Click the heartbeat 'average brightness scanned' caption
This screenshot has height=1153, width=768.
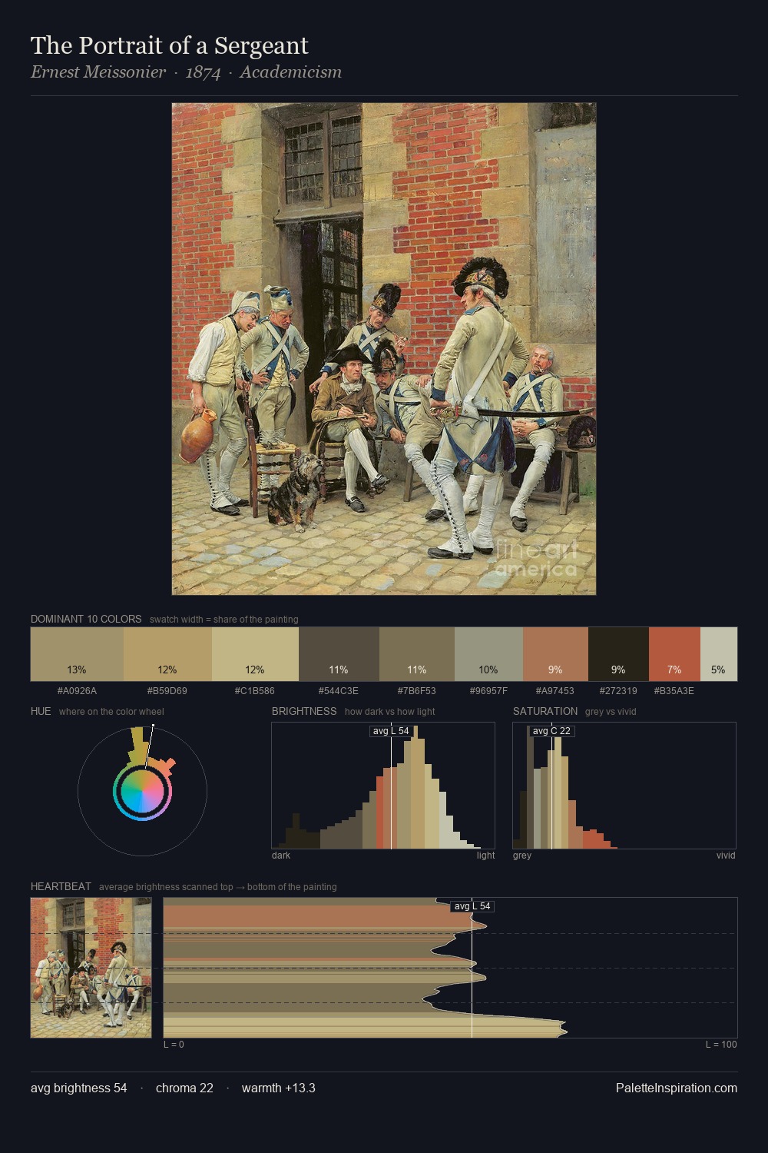[x=218, y=887]
